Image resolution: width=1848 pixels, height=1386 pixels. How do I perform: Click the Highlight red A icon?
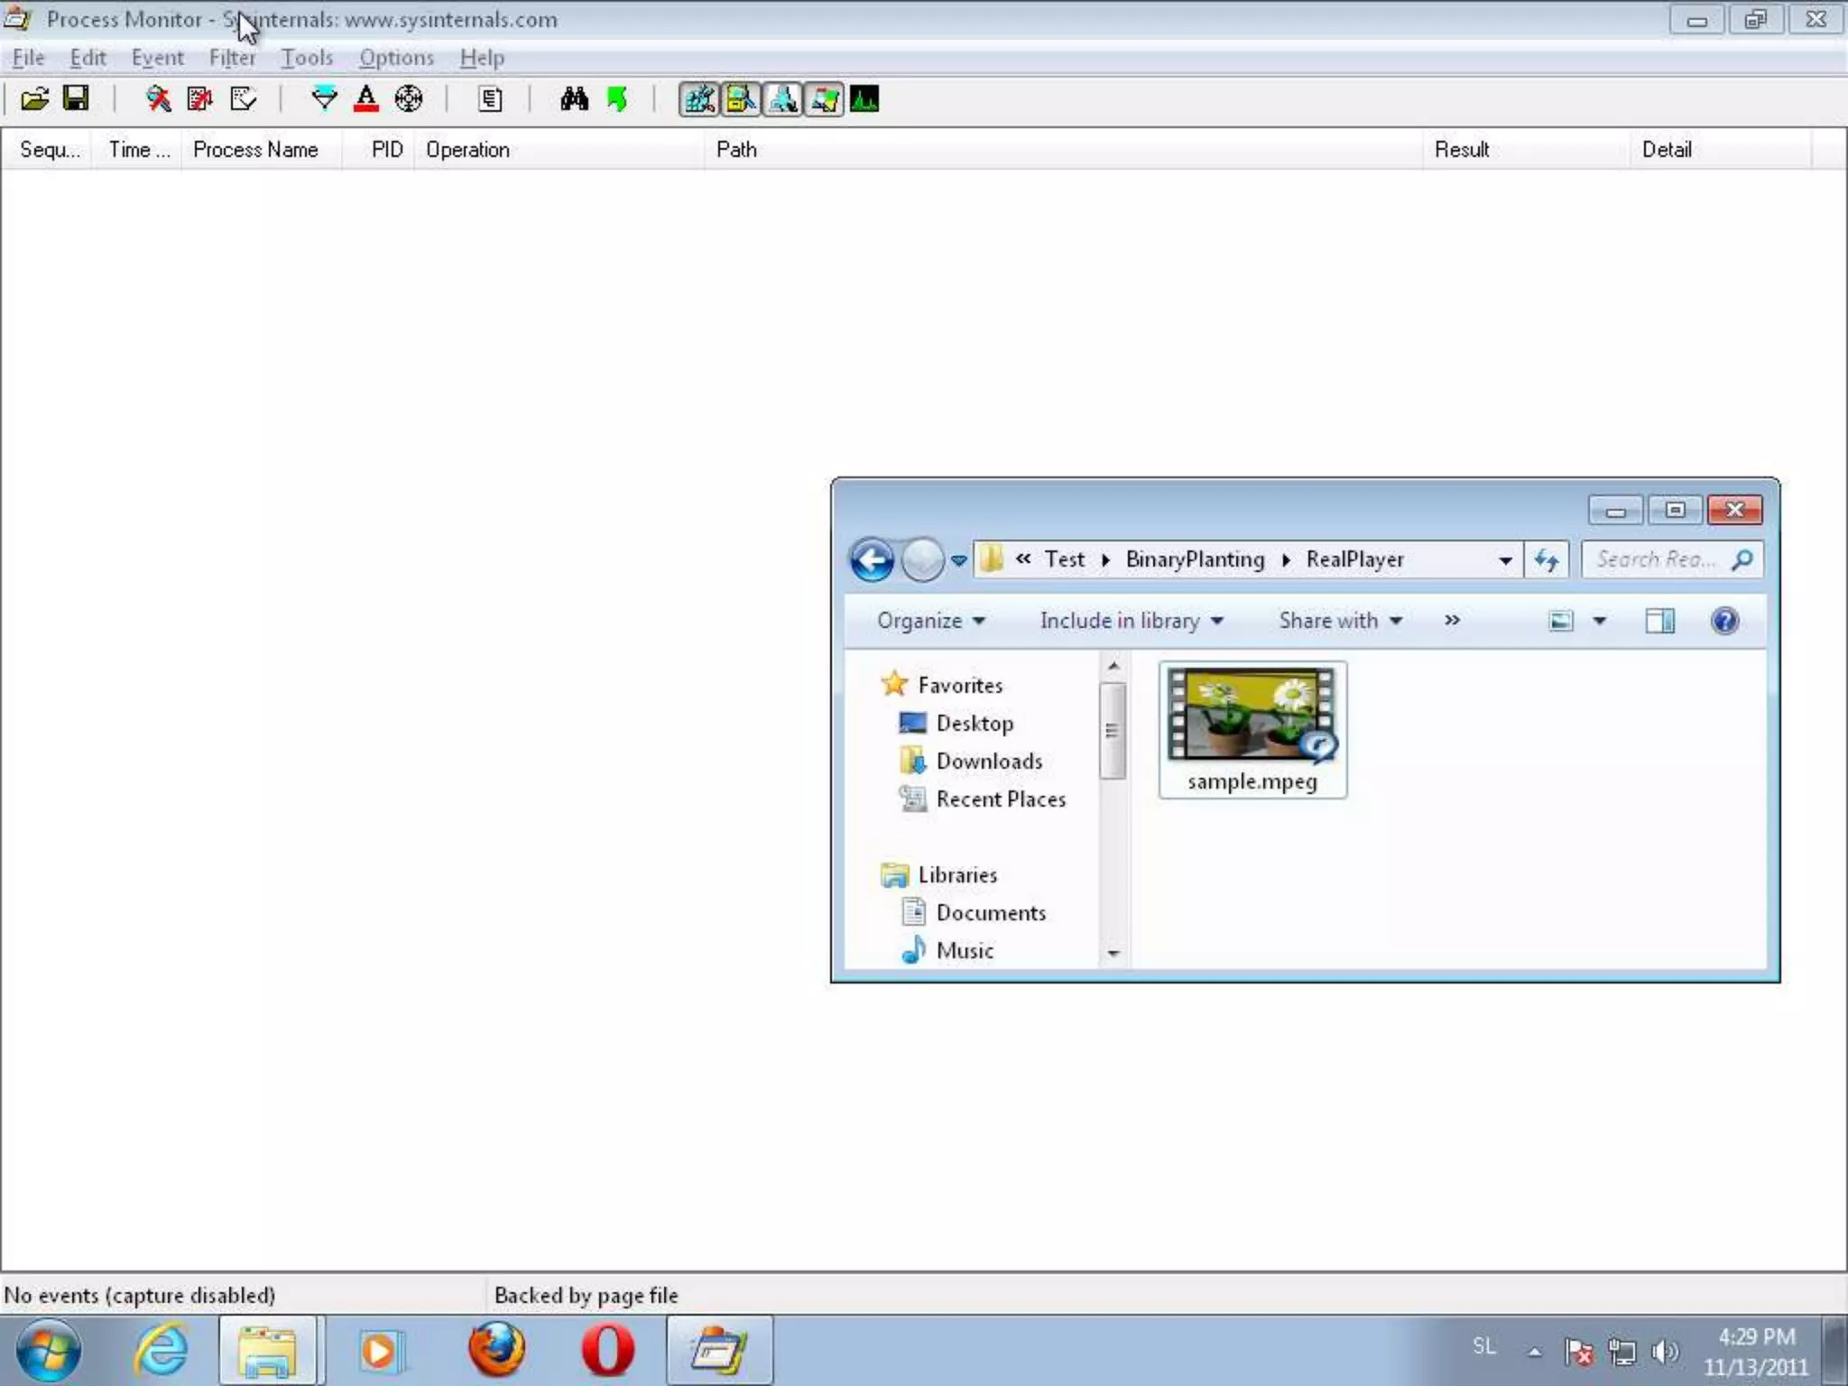[x=365, y=98]
